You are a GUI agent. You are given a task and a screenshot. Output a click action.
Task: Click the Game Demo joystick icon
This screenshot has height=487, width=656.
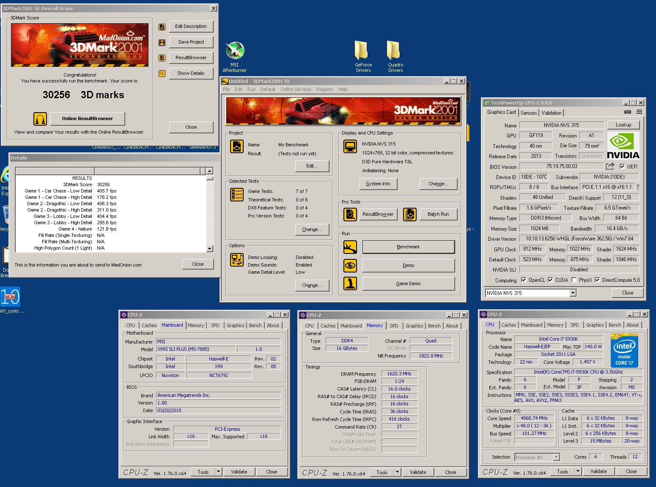(x=350, y=283)
